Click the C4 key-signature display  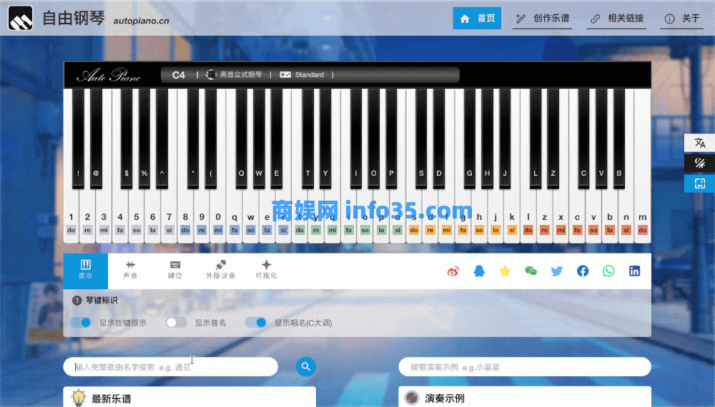coord(179,75)
